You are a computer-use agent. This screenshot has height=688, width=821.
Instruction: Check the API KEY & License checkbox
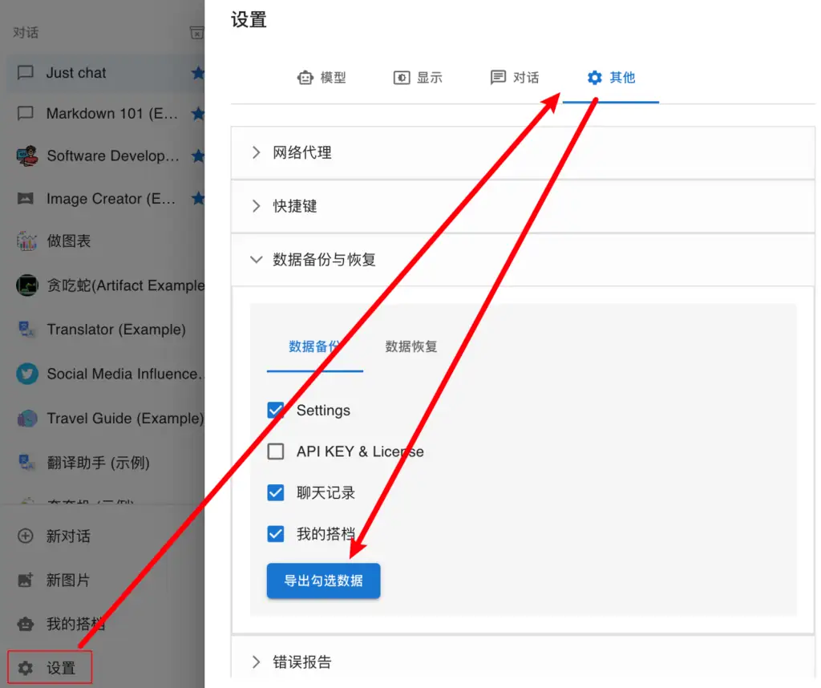tap(276, 451)
